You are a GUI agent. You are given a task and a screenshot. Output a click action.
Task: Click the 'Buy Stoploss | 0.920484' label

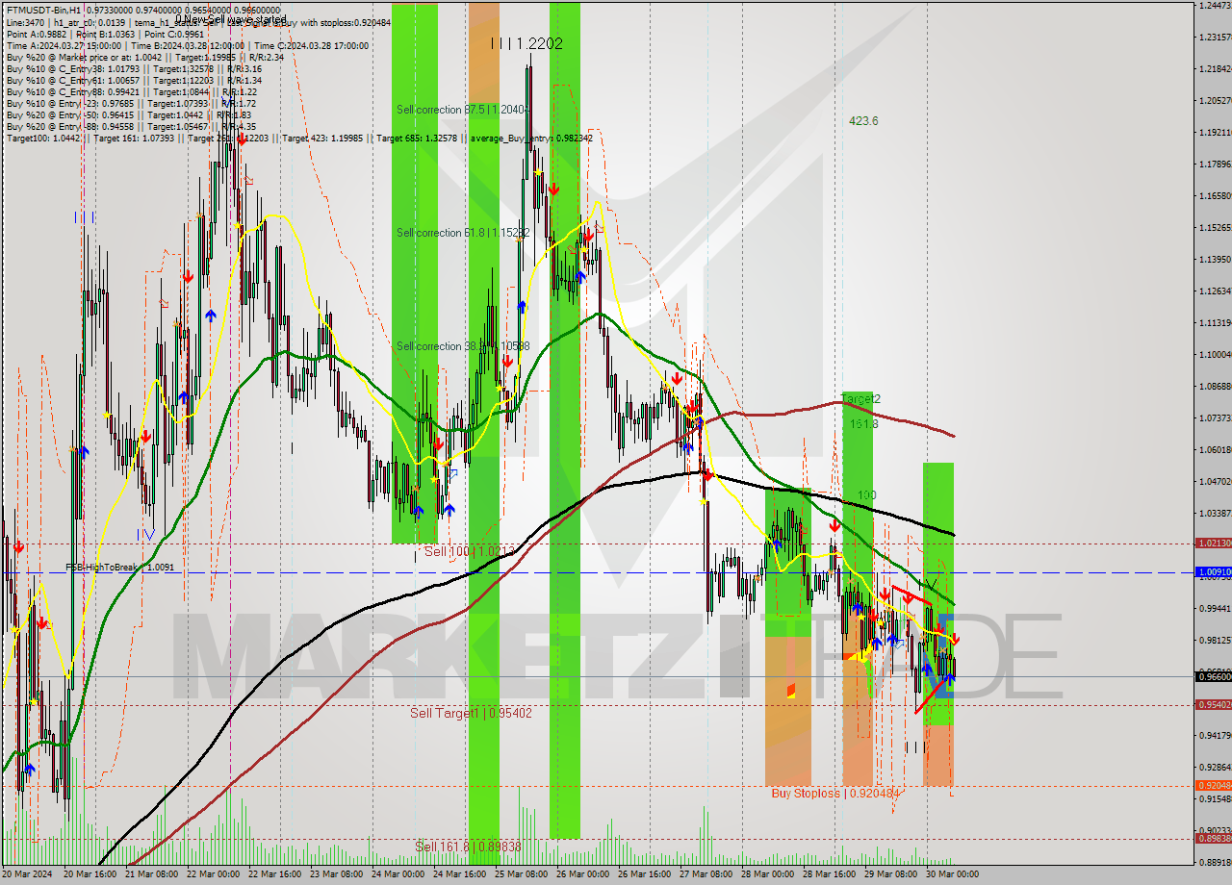835,794
